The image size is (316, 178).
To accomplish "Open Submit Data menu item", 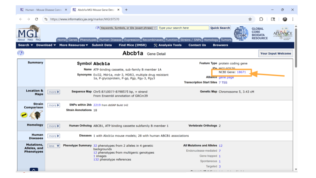I will (x=102, y=45).
